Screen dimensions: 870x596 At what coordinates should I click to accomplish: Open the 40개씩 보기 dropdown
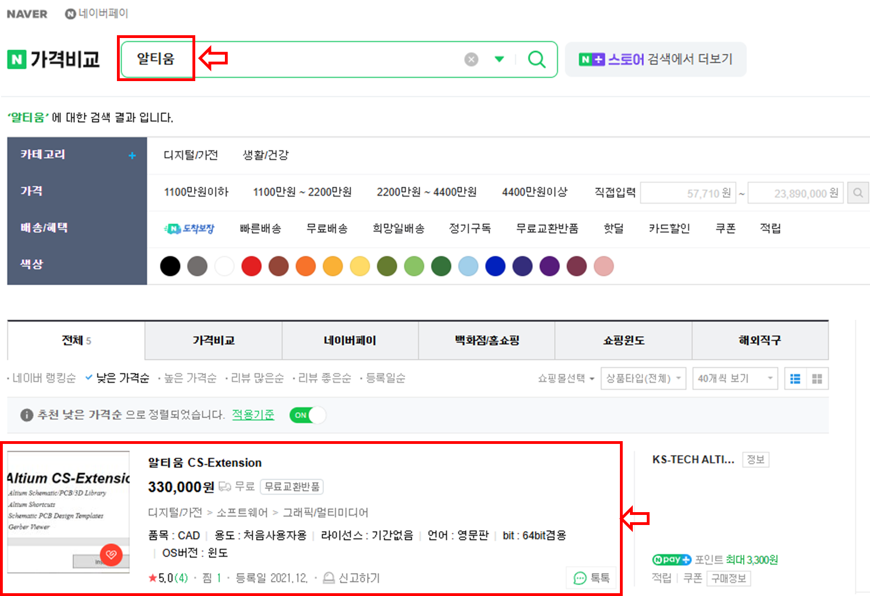coord(735,379)
